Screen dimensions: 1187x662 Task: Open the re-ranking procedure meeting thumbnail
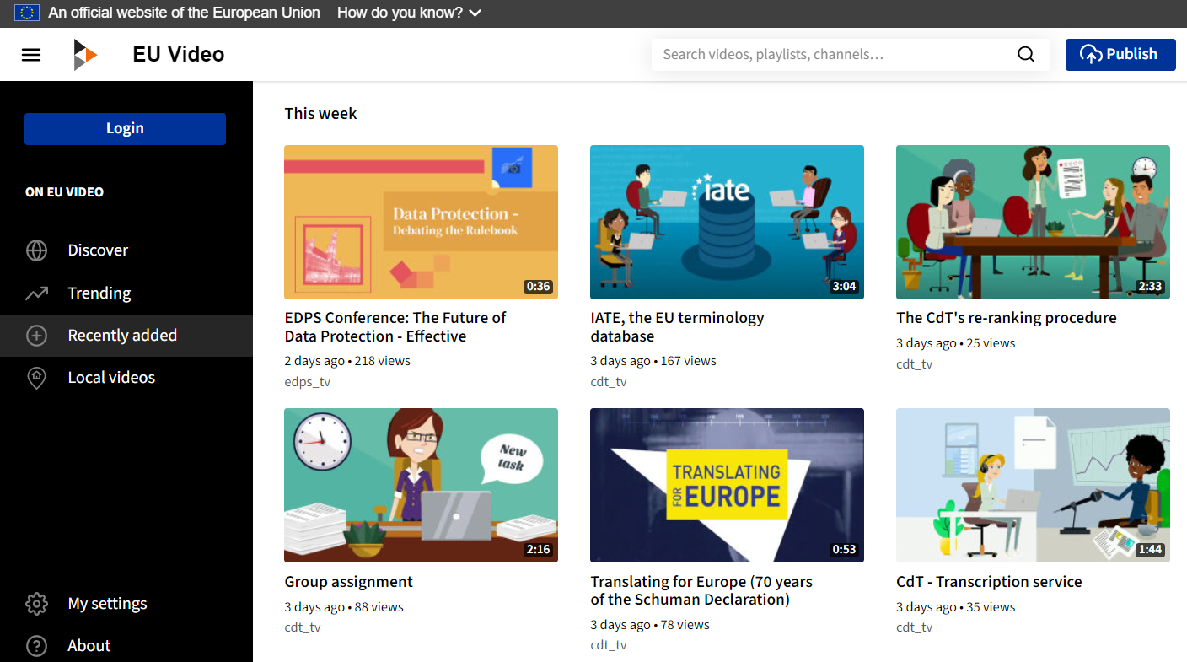point(1033,222)
